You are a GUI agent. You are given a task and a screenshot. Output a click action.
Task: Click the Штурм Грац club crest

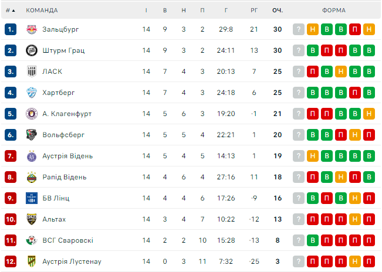coord(32,50)
